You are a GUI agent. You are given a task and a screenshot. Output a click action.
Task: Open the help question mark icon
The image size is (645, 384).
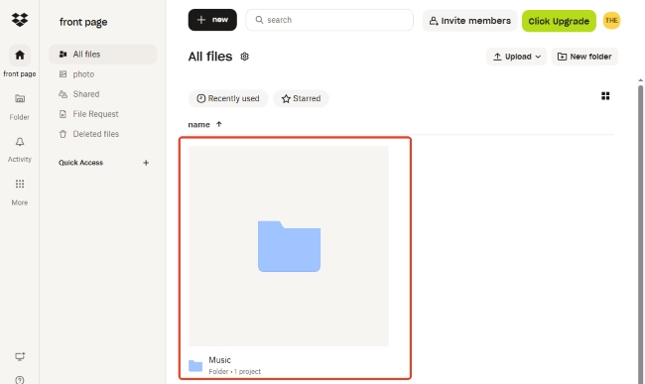(x=20, y=380)
